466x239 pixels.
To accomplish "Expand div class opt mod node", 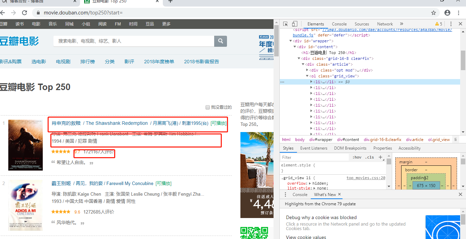I will coord(307,70).
